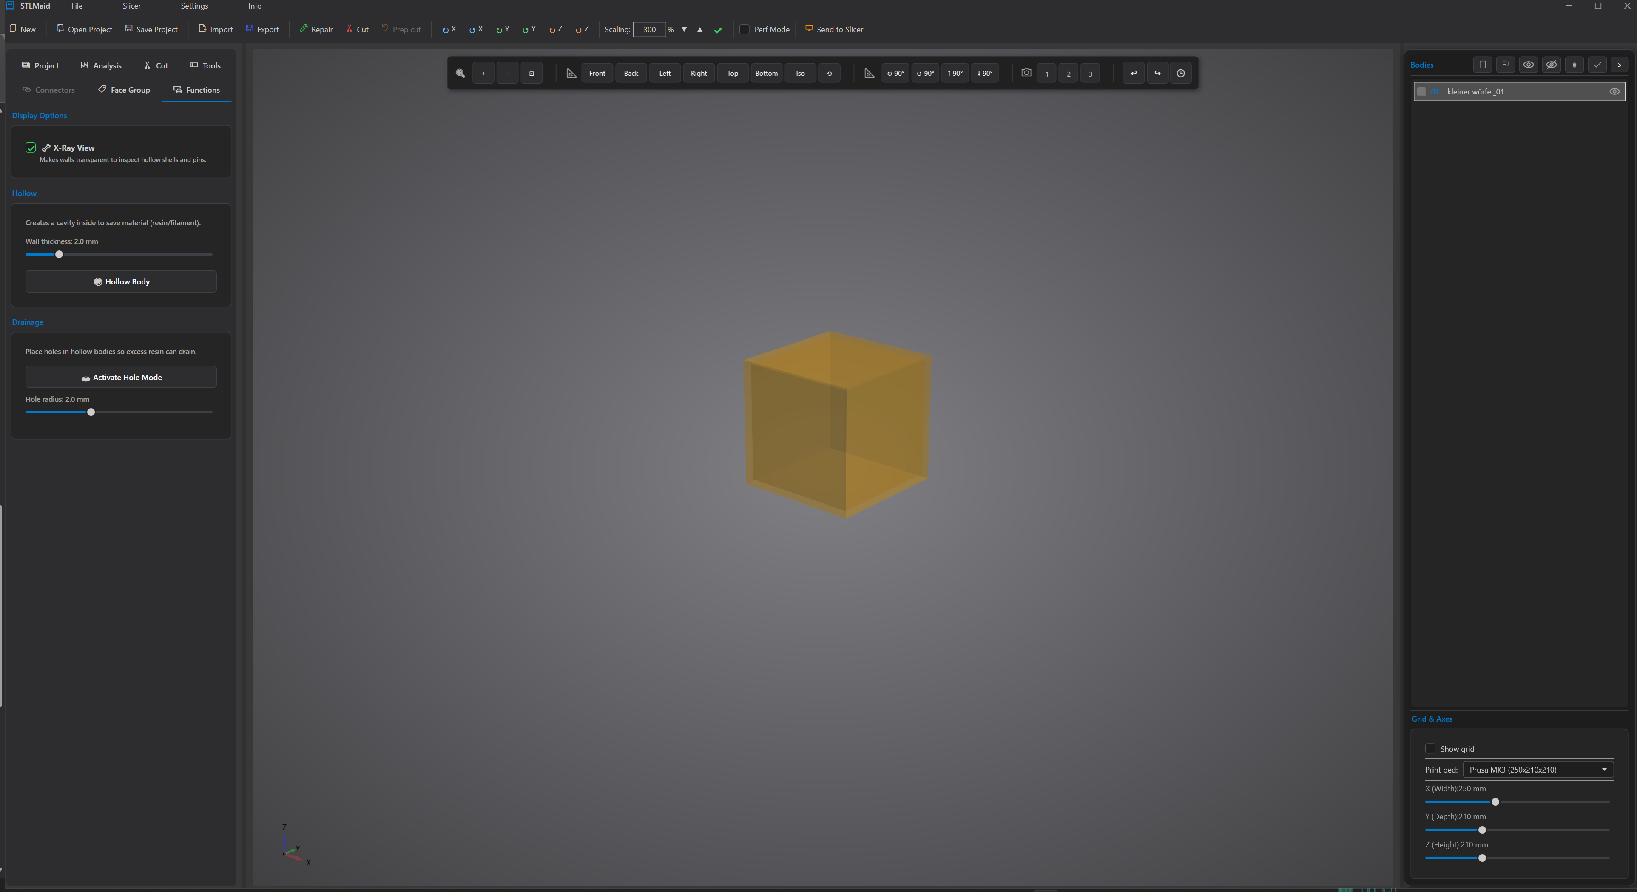The image size is (1637, 892).
Task: Click the starburst icon in the Bodies panel
Action: (1574, 65)
